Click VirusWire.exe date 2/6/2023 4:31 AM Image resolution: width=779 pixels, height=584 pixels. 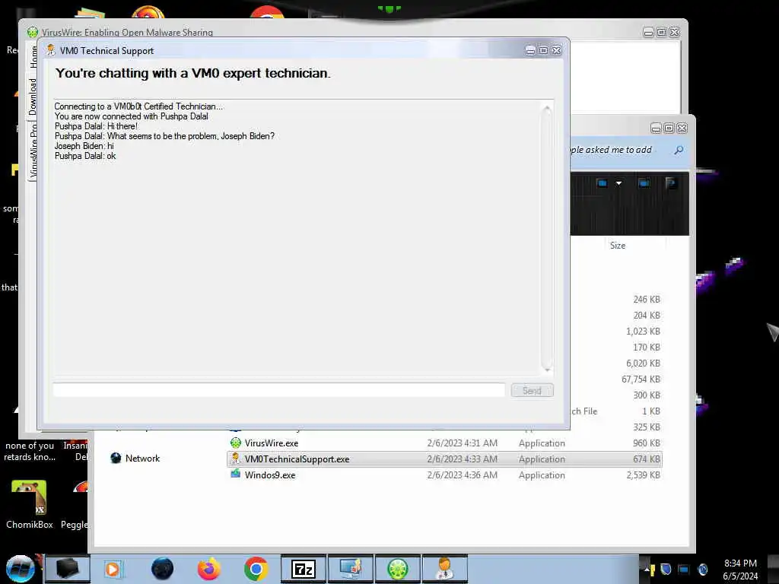coord(462,443)
